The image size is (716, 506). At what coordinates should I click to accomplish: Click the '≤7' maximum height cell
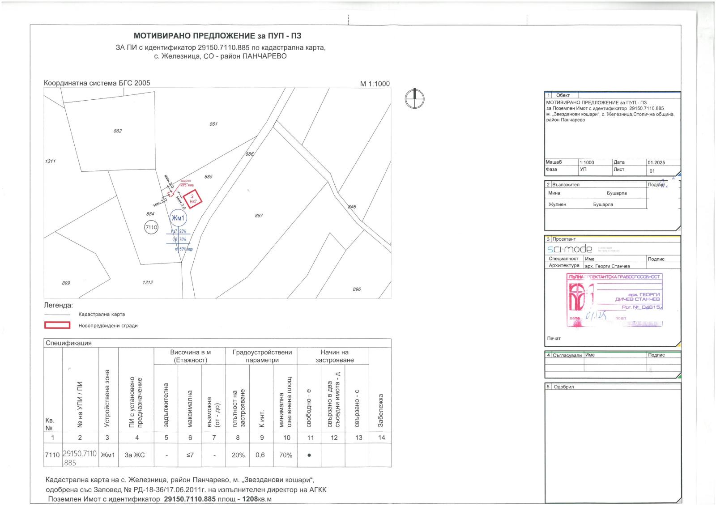pyautogui.click(x=190, y=455)
